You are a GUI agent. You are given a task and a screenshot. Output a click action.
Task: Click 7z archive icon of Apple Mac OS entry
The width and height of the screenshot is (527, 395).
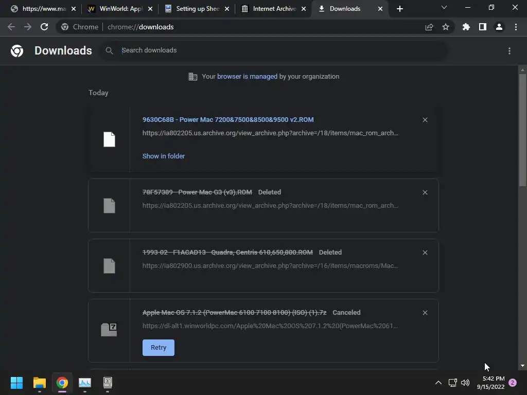[109, 330]
